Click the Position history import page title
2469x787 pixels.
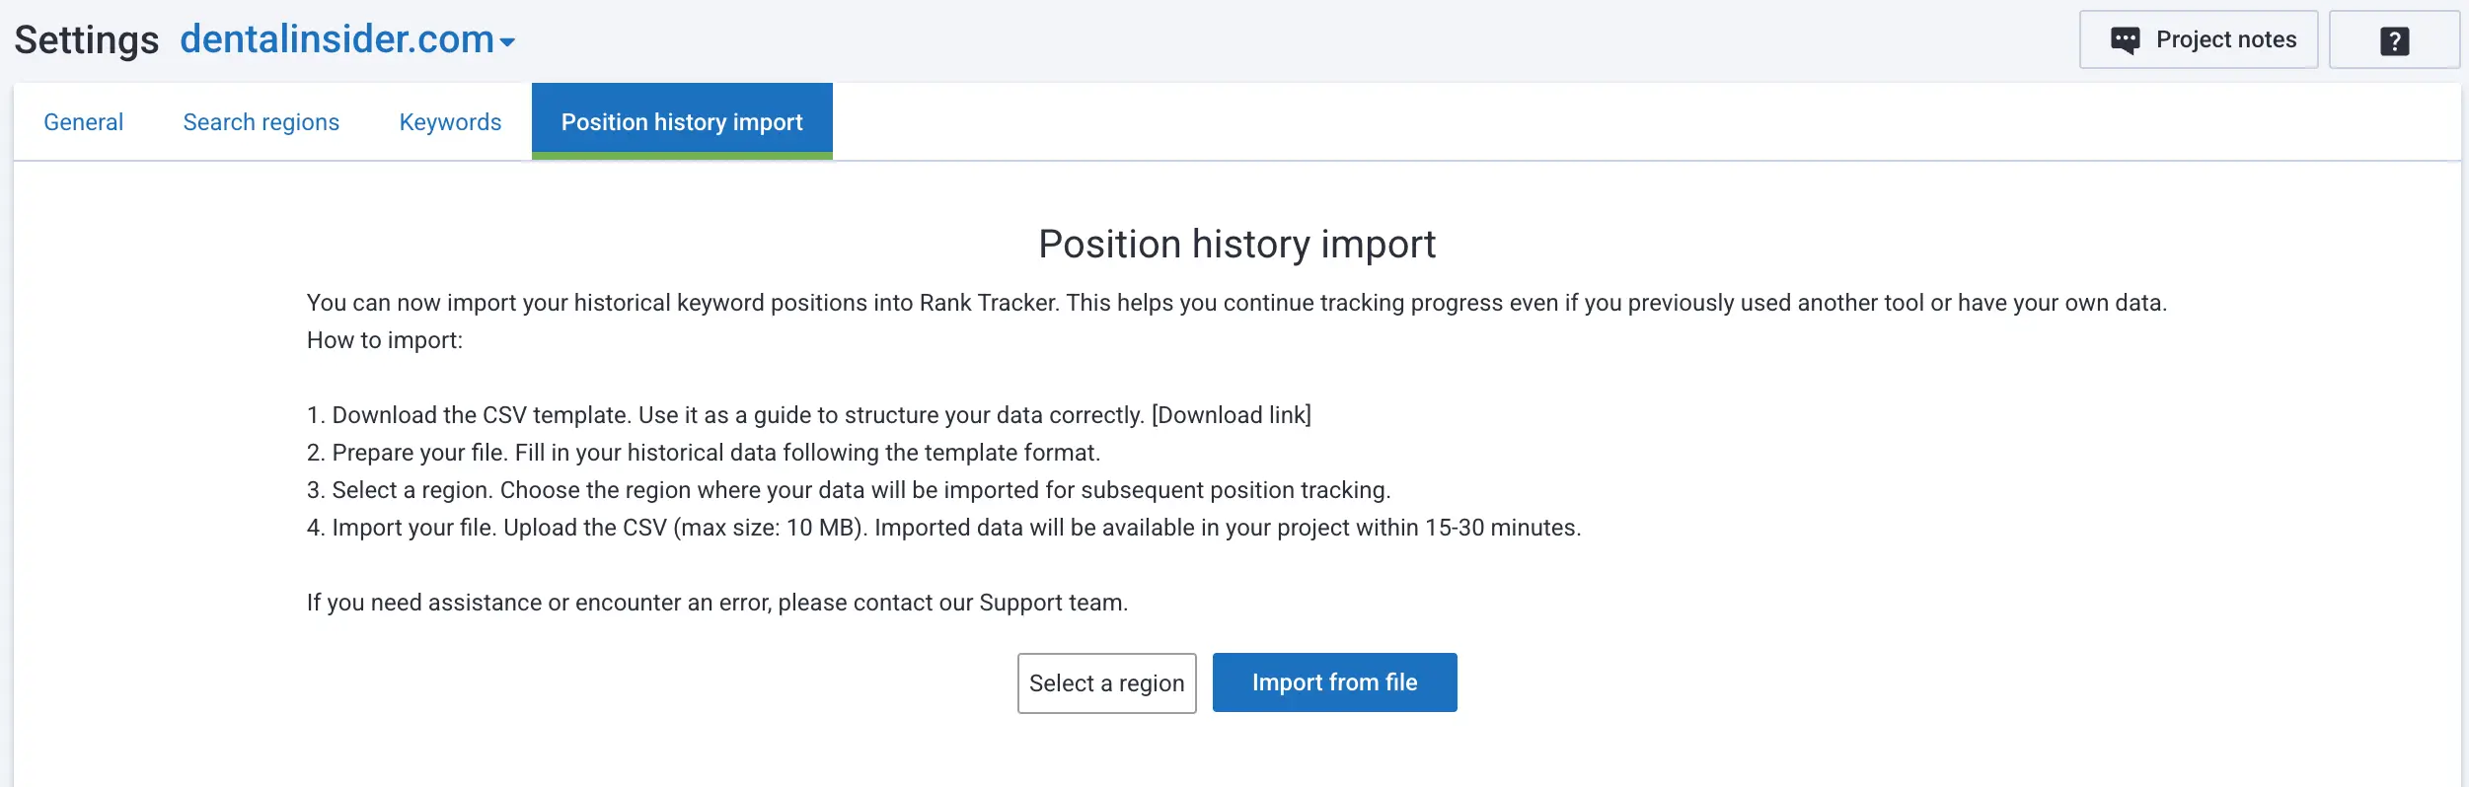[1235, 244]
